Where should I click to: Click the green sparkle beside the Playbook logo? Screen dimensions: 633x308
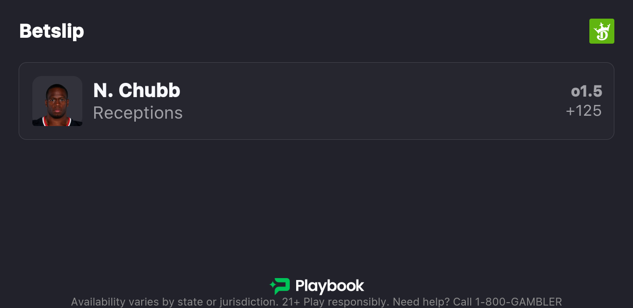click(x=272, y=283)
